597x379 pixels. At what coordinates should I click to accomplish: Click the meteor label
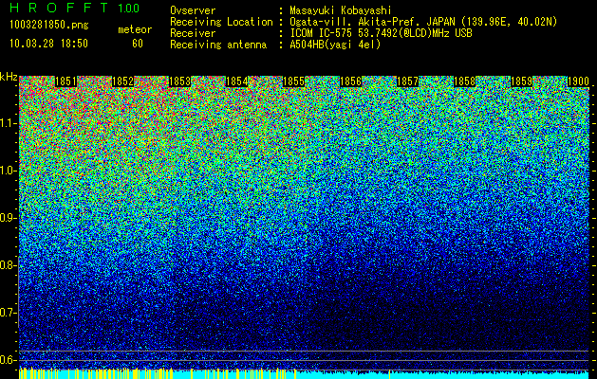click(135, 29)
